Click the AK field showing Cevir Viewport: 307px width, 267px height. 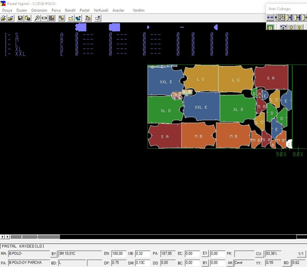(244, 263)
